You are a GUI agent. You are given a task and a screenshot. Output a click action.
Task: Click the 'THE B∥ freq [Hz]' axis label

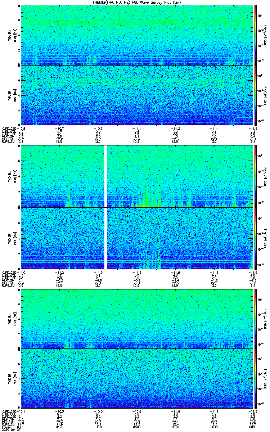point(12,379)
